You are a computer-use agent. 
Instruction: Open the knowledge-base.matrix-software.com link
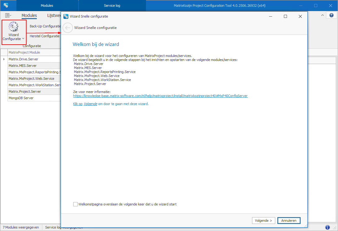point(160,96)
